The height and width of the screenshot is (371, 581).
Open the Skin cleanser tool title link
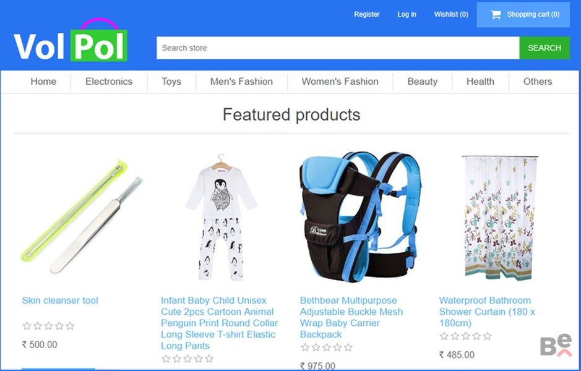(x=60, y=301)
